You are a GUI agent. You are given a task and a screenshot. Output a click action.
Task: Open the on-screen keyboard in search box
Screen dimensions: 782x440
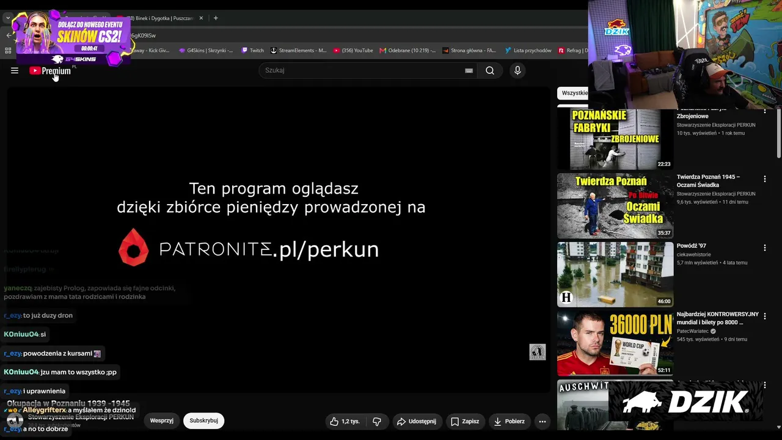coord(469,70)
